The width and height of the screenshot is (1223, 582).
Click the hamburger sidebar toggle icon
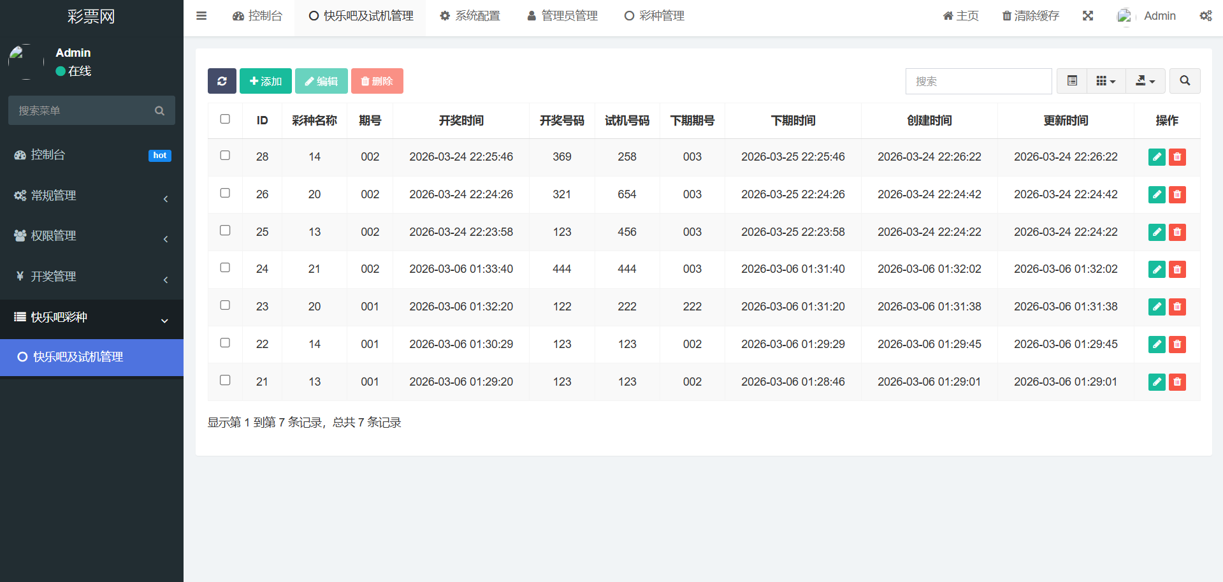(x=201, y=16)
